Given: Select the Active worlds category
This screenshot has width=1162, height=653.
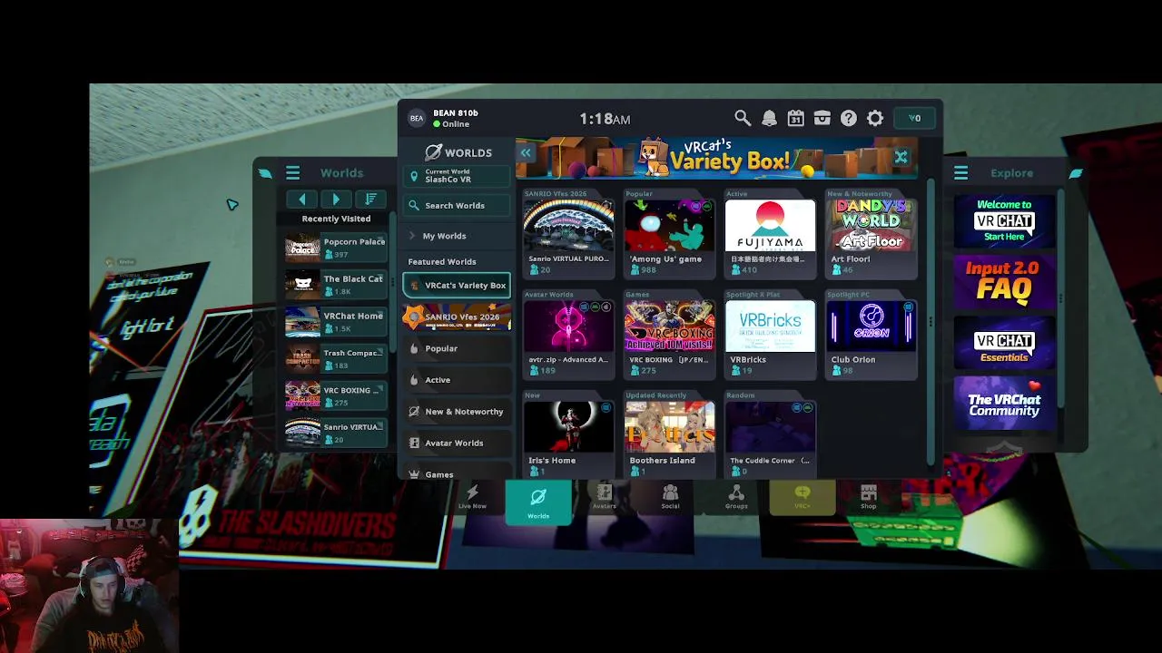Looking at the screenshot, I should [457, 380].
